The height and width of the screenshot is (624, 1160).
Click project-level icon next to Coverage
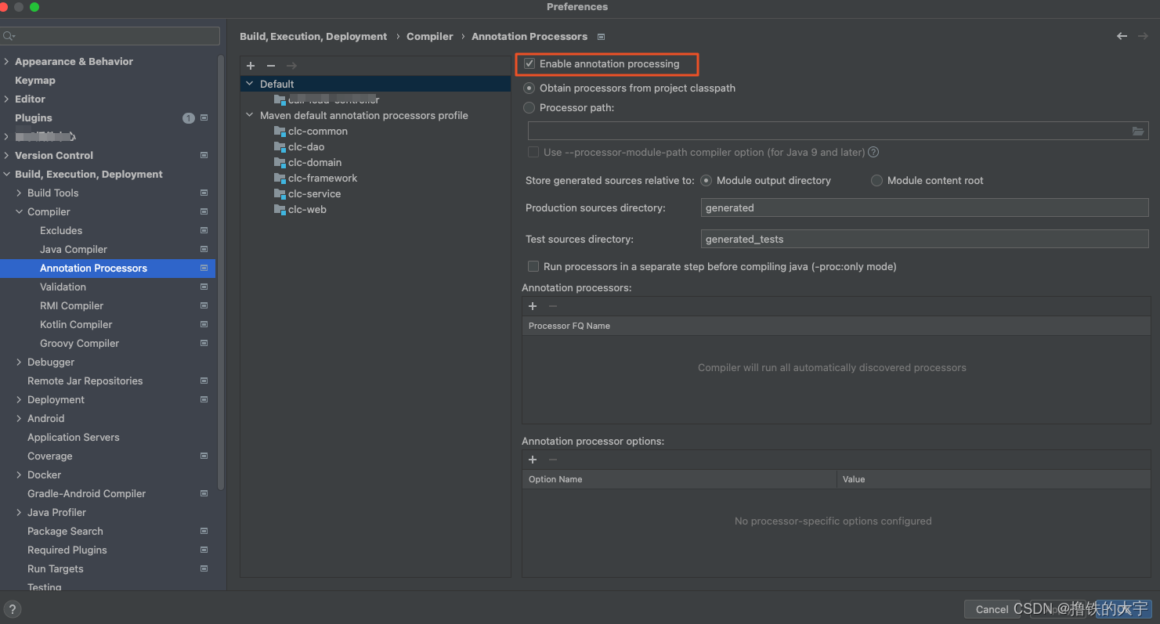tap(204, 456)
